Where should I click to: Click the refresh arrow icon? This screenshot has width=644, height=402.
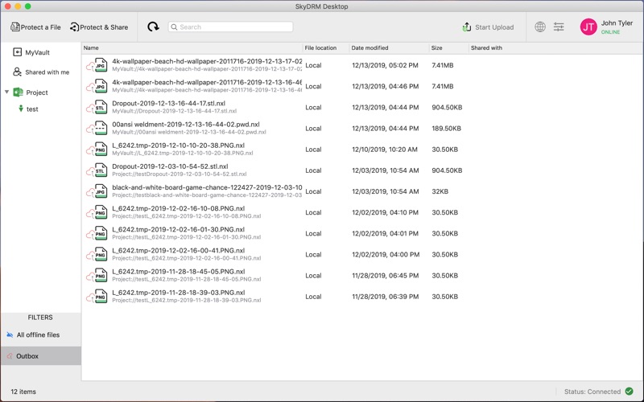pos(153,27)
